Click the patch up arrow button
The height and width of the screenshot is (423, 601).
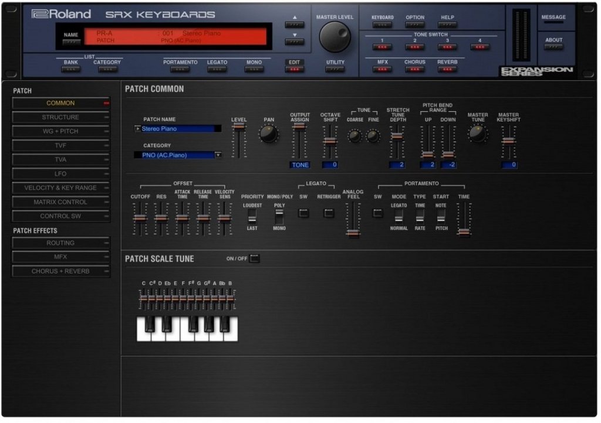pos(295,25)
